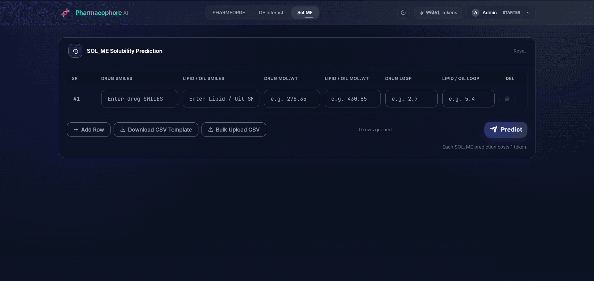Open the account dropdown chevron next to STARTER
Image resolution: width=594 pixels, height=281 pixels.
(x=528, y=13)
